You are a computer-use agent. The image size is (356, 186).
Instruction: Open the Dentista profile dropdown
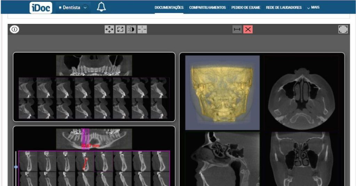[x=73, y=7]
